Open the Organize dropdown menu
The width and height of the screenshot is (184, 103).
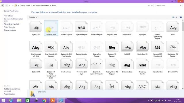[33, 17]
